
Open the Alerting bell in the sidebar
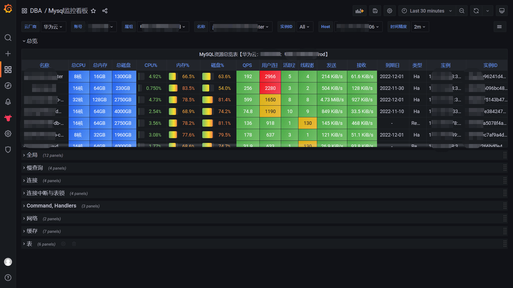pyautogui.click(x=8, y=102)
